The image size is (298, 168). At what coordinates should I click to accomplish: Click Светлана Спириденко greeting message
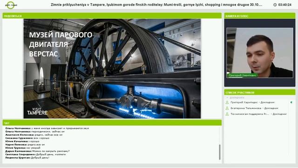tap(35, 154)
